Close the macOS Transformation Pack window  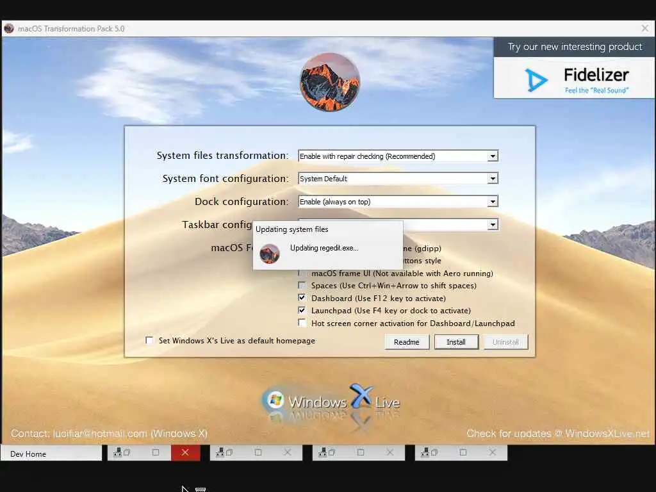point(644,28)
